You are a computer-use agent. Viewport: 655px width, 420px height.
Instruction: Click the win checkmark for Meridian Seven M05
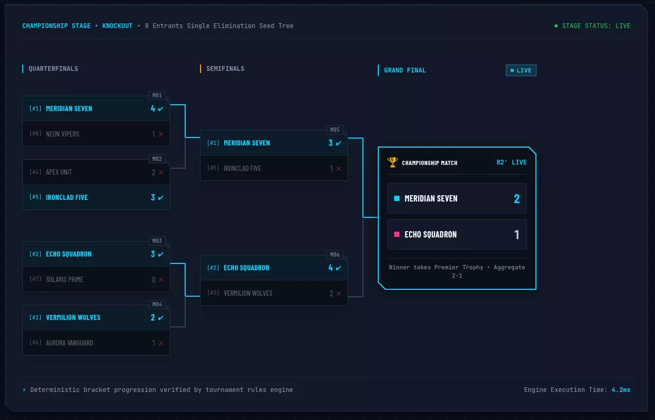(339, 143)
